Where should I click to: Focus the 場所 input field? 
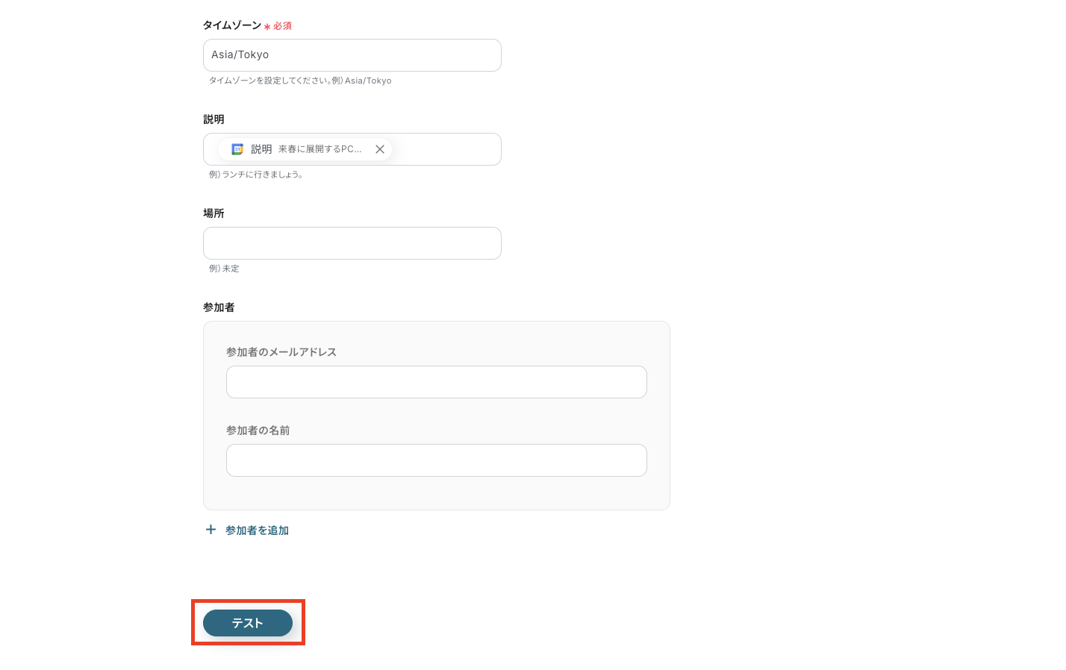tap(352, 243)
